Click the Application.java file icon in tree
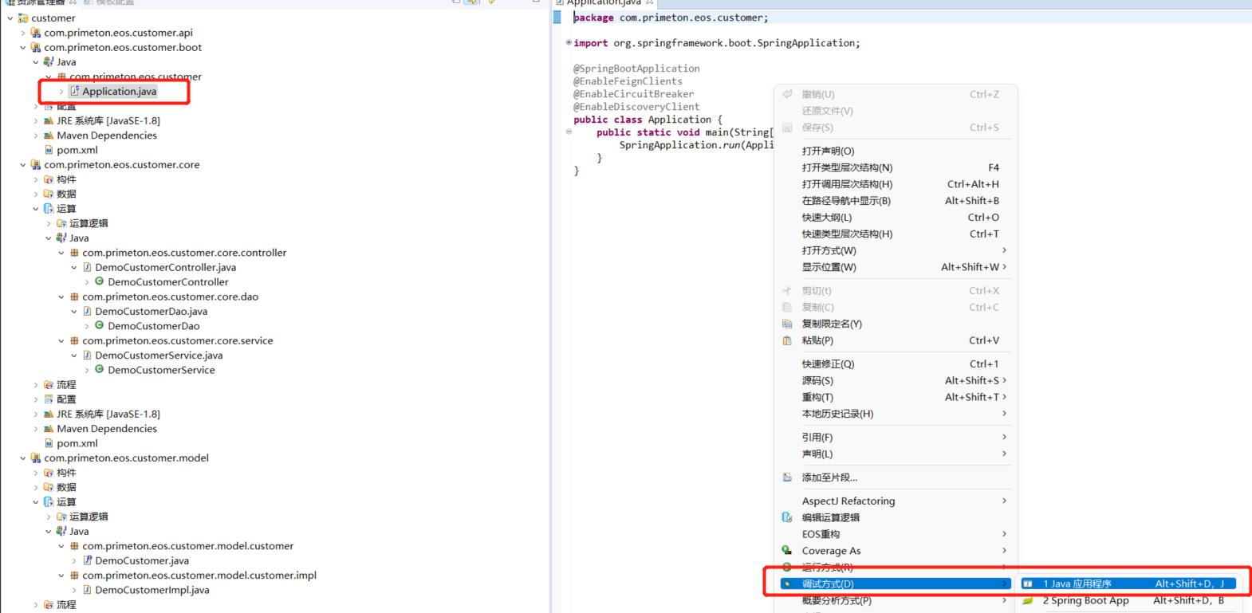The width and height of the screenshot is (1252, 613). point(75,92)
